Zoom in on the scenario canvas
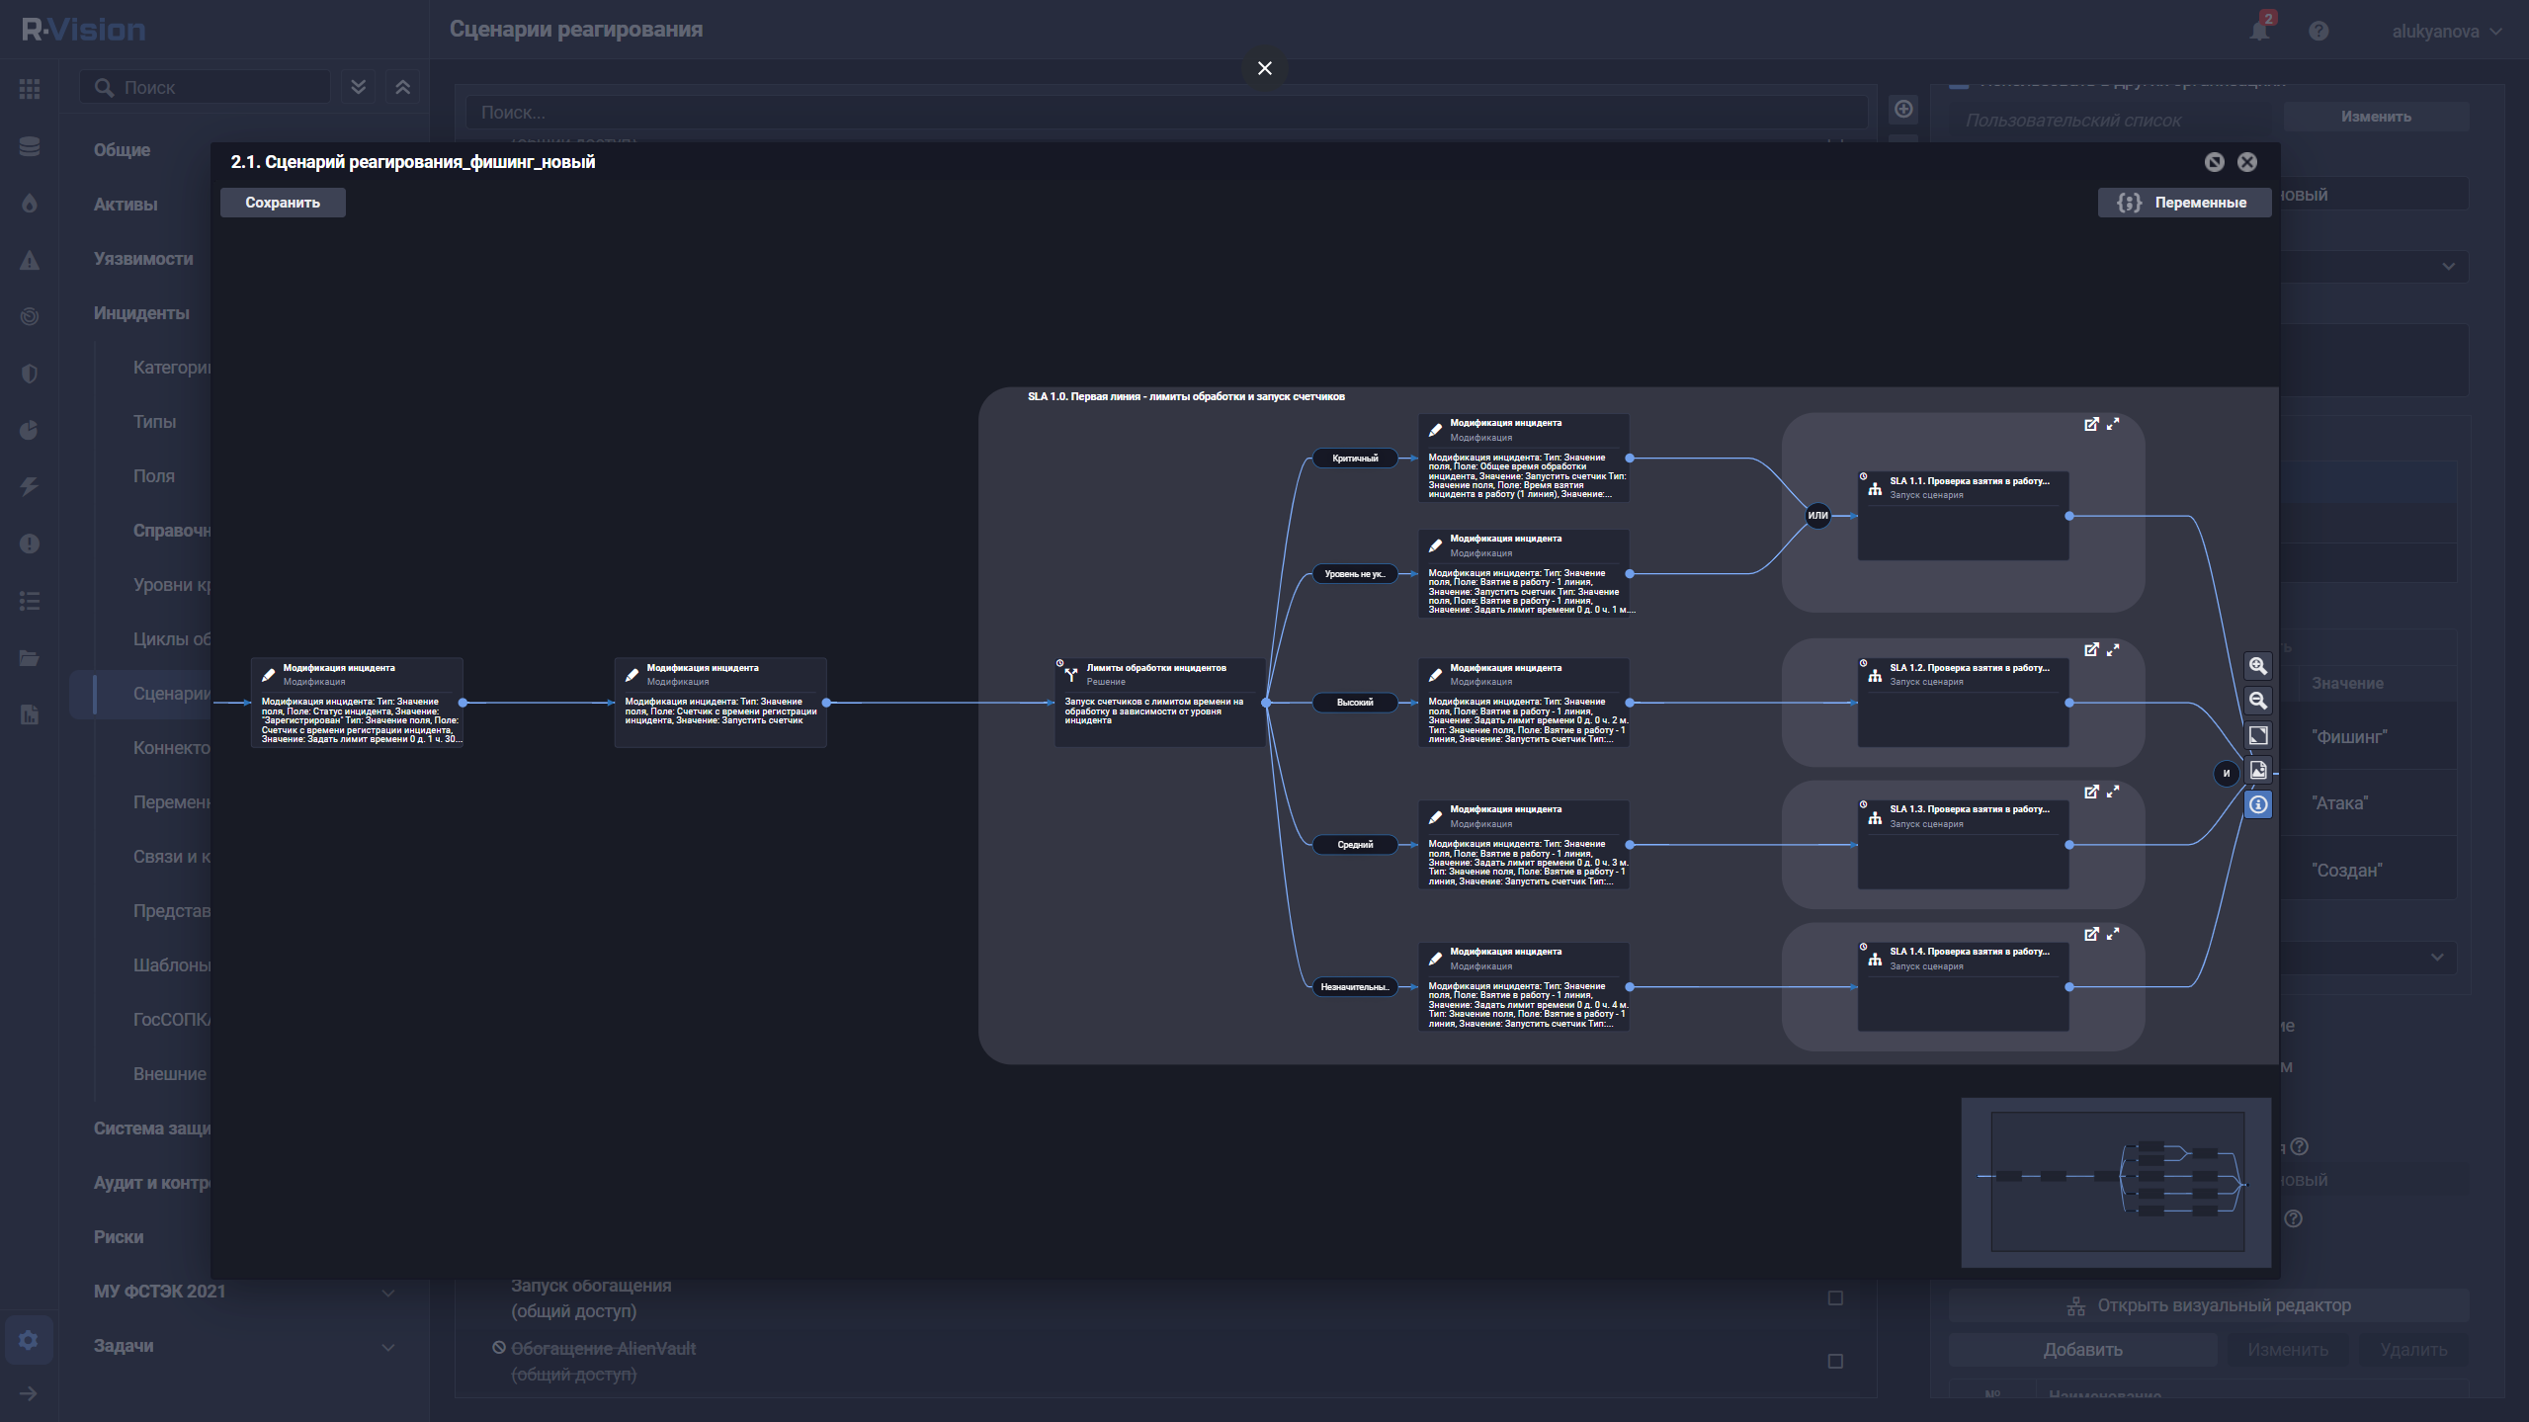Viewport: 2529px width, 1422px height. (2257, 666)
